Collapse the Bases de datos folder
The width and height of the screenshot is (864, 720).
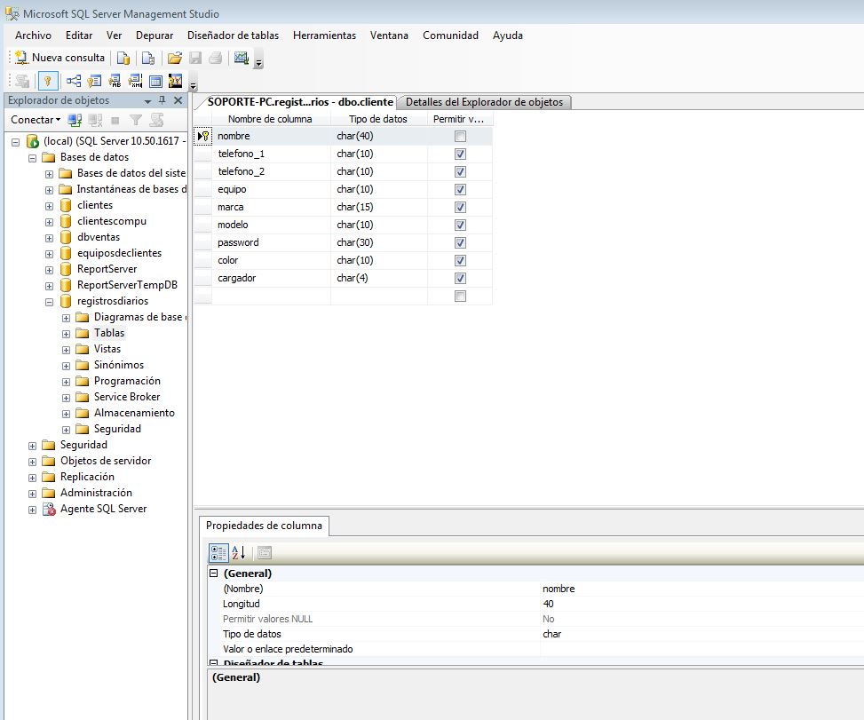coord(33,158)
